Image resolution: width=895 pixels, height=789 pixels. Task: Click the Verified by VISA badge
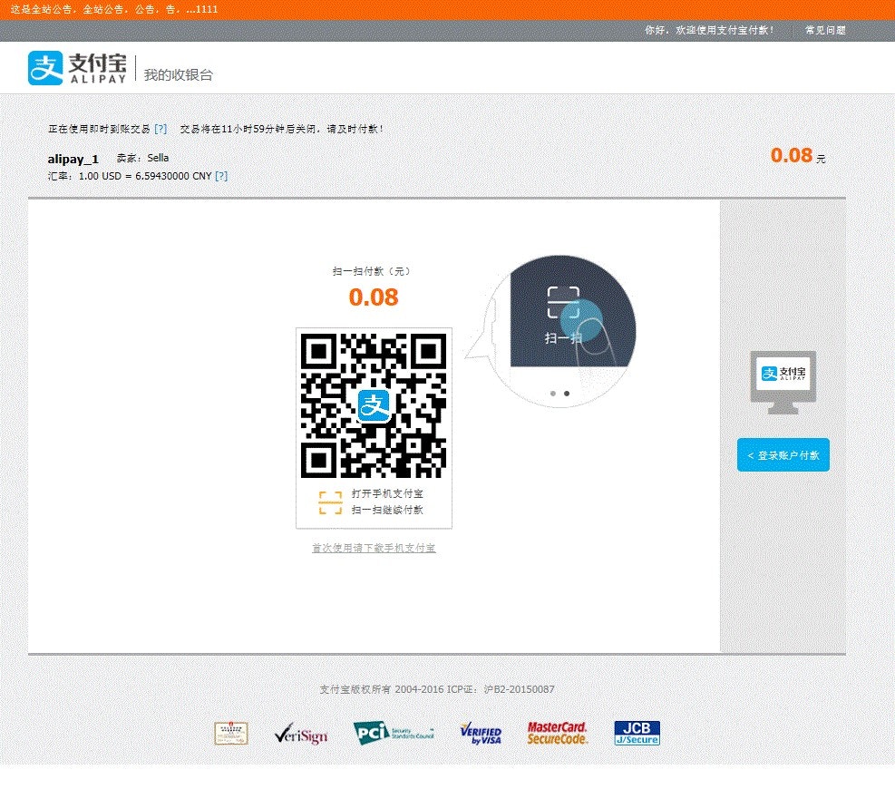point(482,734)
